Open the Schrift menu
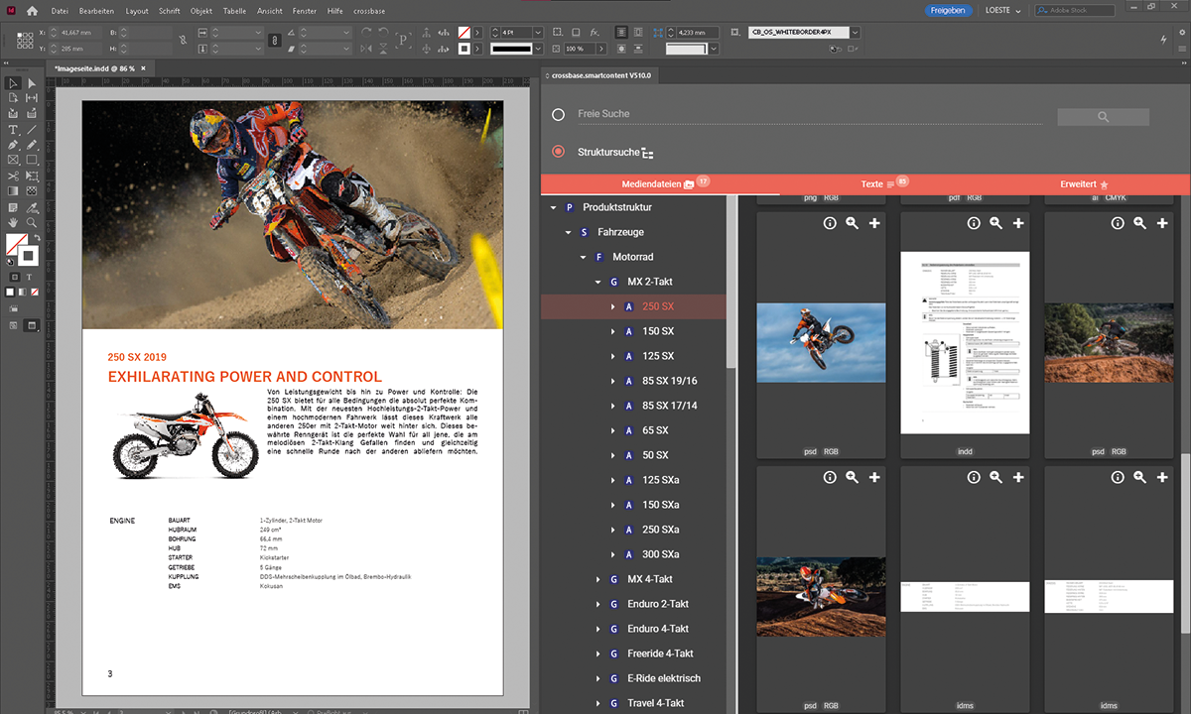 click(x=170, y=11)
